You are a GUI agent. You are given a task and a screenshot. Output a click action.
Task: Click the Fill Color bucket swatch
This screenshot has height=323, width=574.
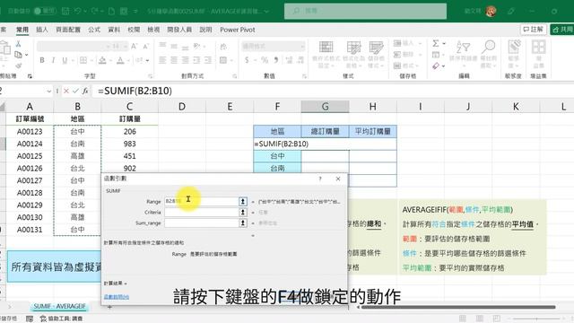click(102, 60)
